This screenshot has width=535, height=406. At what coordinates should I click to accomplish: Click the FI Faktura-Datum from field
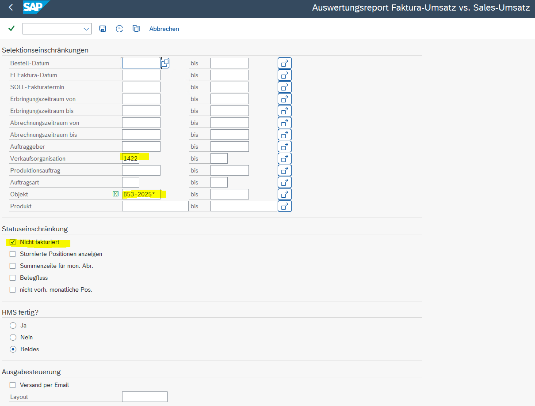[x=141, y=75]
